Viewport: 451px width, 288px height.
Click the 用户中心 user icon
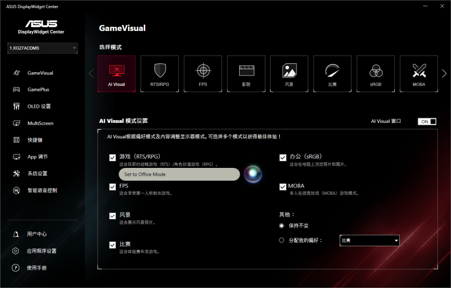[x=16, y=235]
